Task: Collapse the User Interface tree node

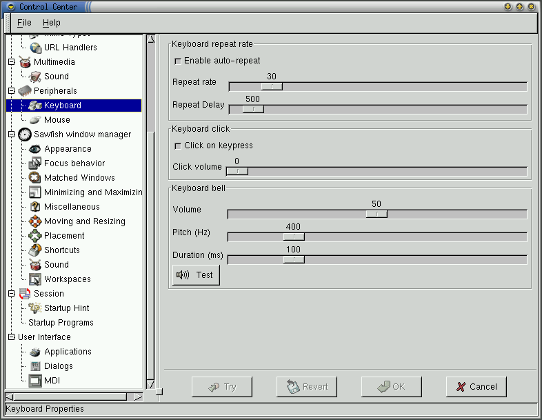Action: coord(11,337)
